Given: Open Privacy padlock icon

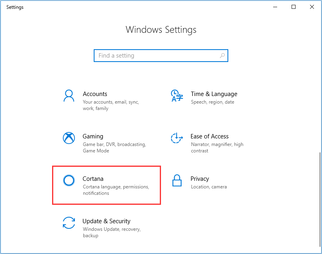Looking at the screenshot, I should [x=177, y=180].
